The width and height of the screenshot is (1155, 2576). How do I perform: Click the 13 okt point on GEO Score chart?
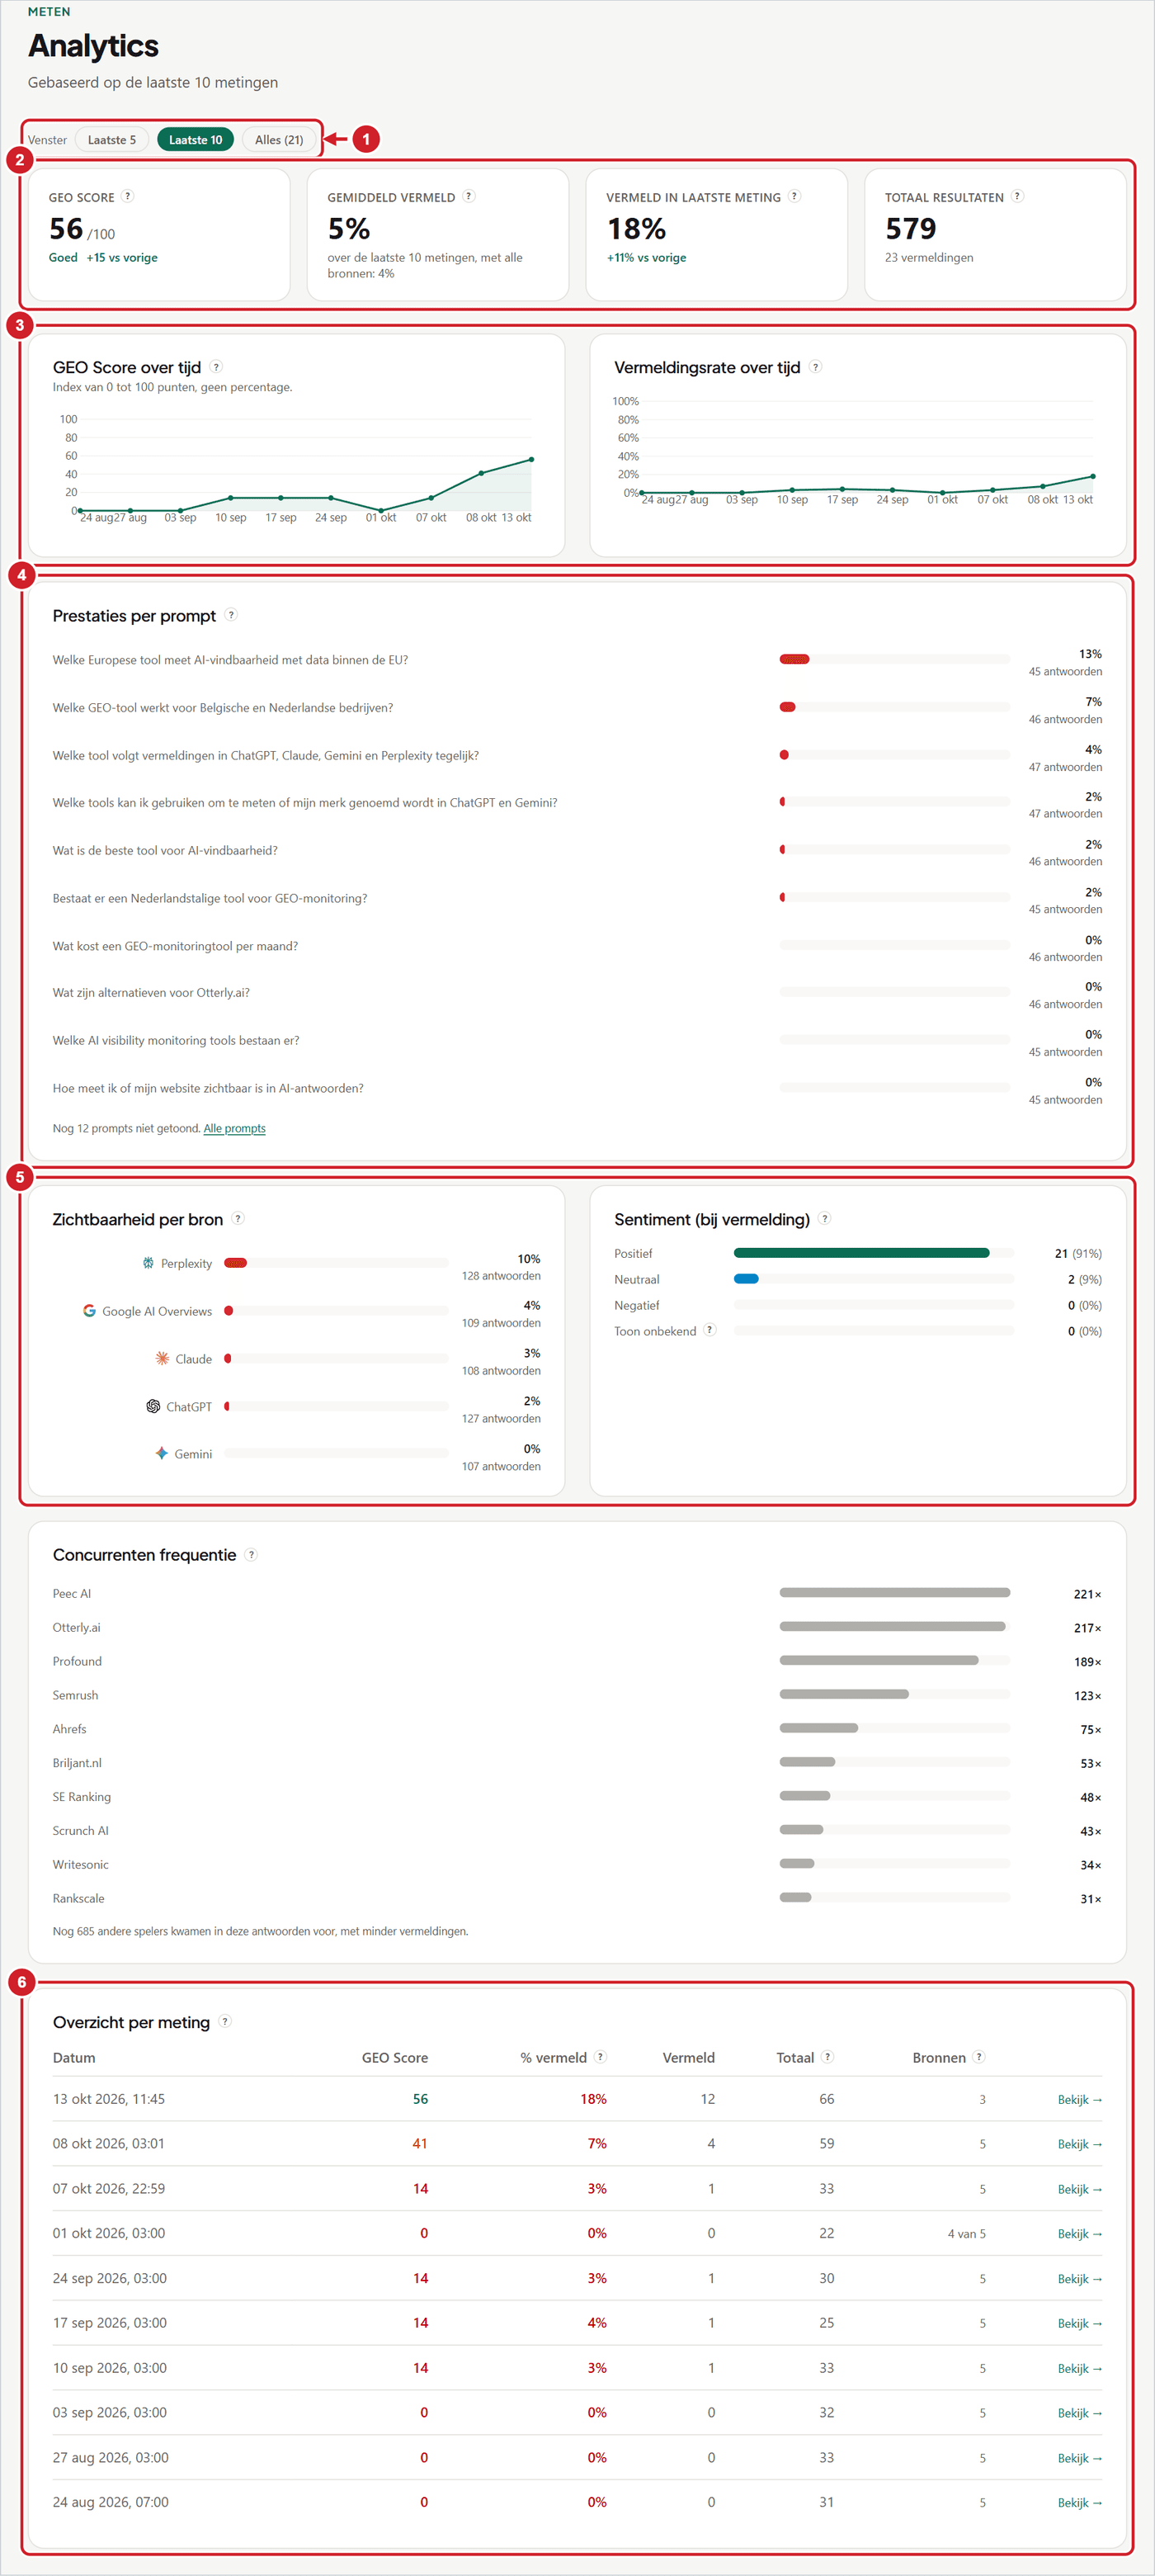point(531,459)
